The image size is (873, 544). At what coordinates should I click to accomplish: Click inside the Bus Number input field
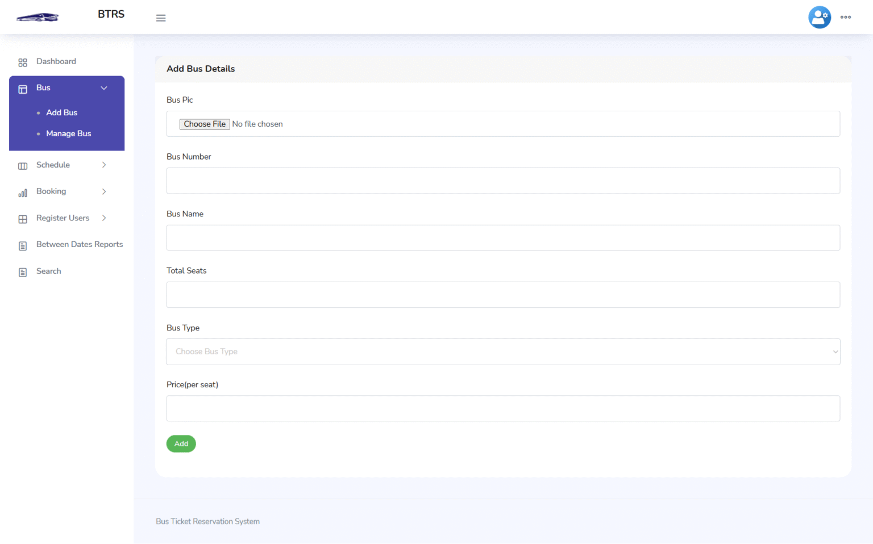[x=502, y=181]
